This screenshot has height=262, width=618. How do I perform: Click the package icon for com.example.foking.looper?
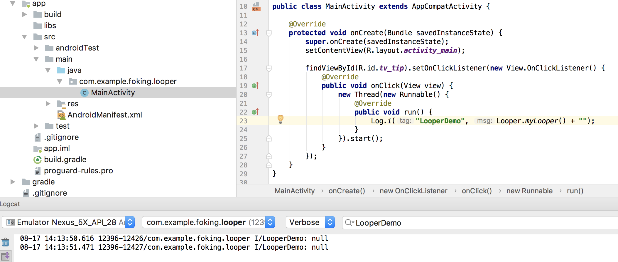[x=72, y=81]
